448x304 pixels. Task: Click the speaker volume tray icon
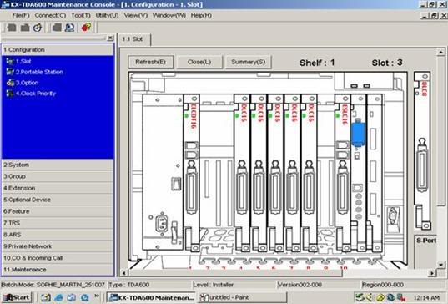pos(370,297)
